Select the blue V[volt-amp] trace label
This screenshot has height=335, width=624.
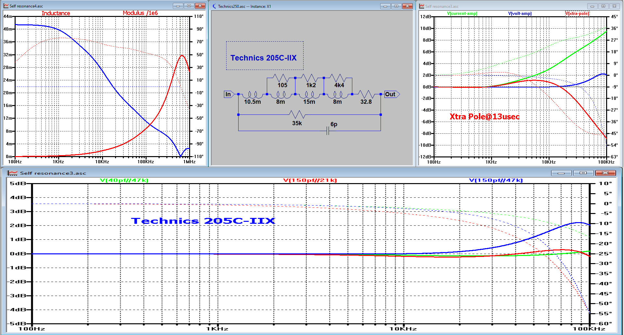tap(520, 14)
